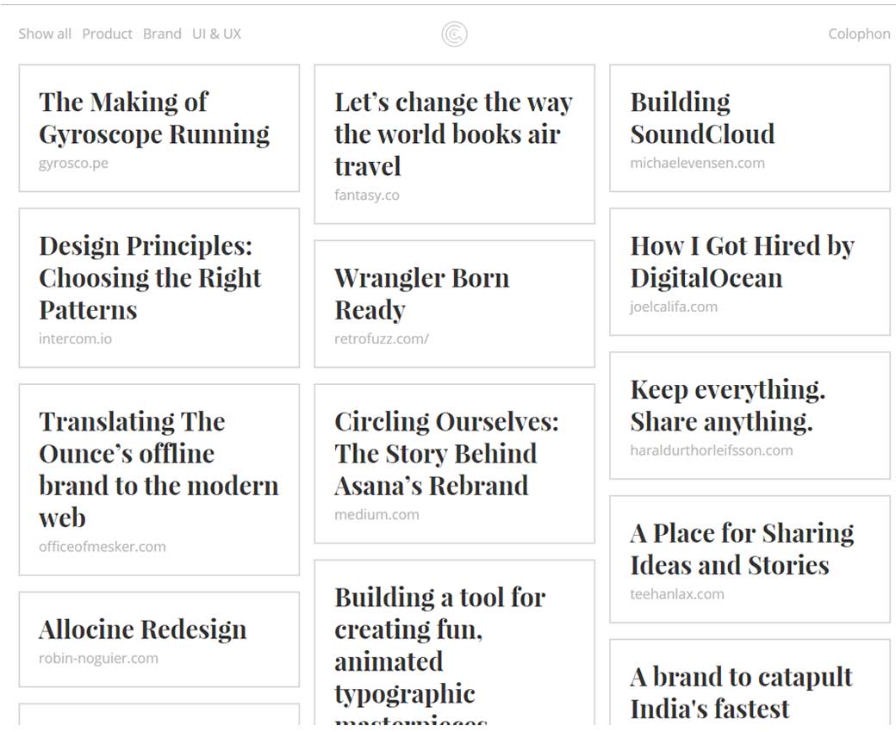The width and height of the screenshot is (896, 732).
Task: View A Place for Sharing Ideas and Stories
Action: pyautogui.click(x=742, y=549)
